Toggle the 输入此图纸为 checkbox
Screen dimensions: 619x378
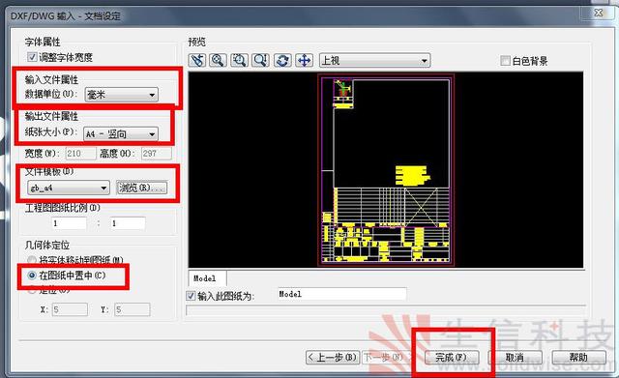click(191, 296)
